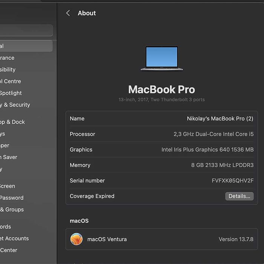
Task: Open the Accessibility sidebar item
Action: [8, 69]
